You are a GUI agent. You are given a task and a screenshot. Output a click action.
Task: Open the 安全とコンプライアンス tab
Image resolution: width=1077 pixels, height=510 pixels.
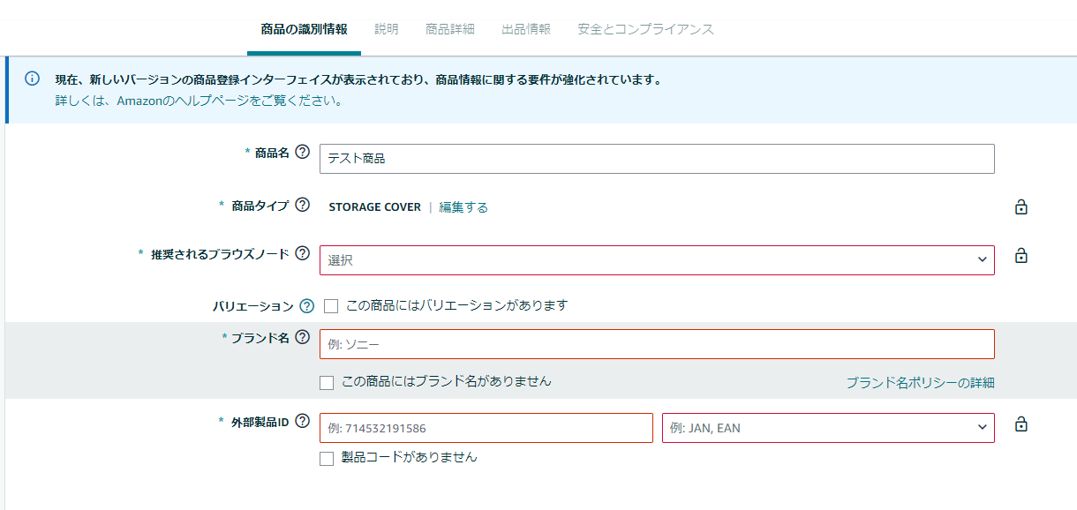coord(647,28)
